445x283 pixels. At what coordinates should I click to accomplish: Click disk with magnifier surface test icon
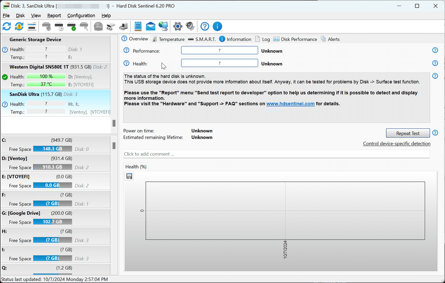point(84,26)
